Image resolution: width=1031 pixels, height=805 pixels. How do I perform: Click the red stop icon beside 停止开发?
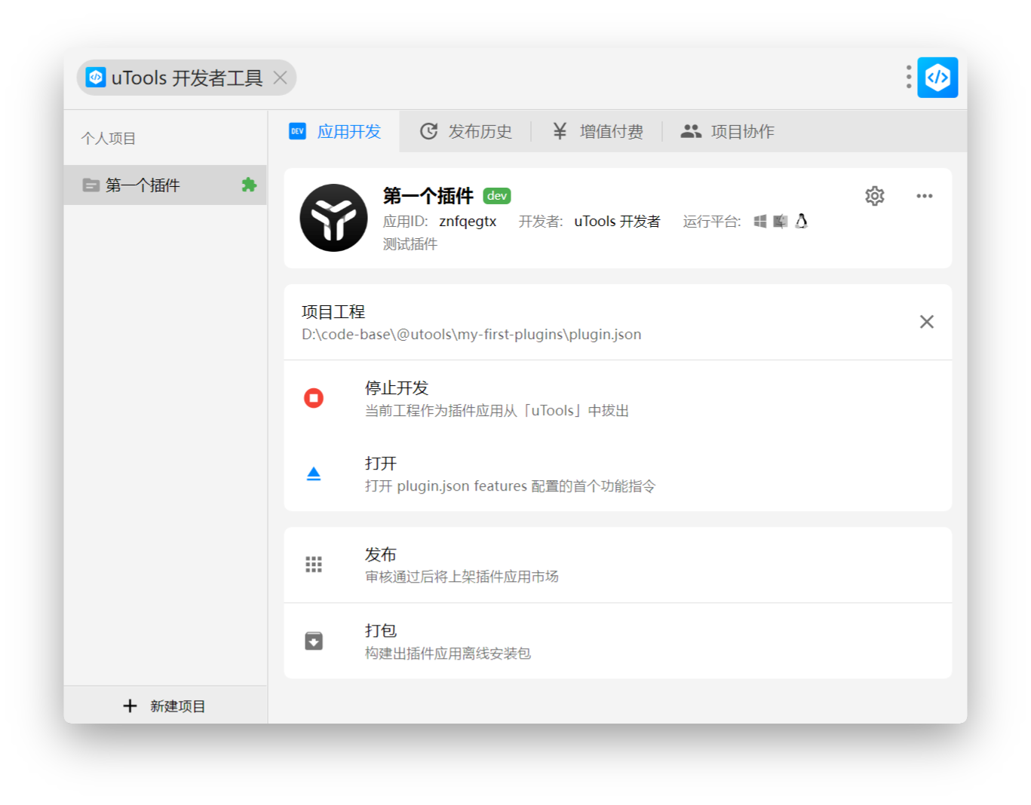[314, 397]
